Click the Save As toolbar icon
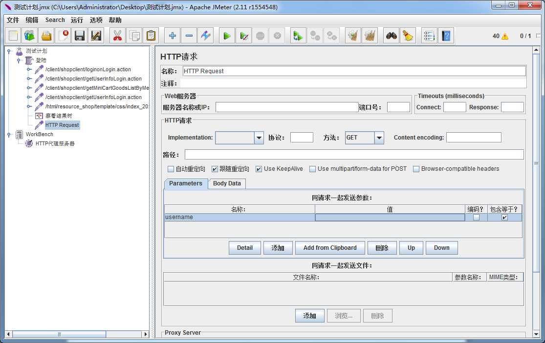The width and height of the screenshot is (545, 343). tap(96, 36)
